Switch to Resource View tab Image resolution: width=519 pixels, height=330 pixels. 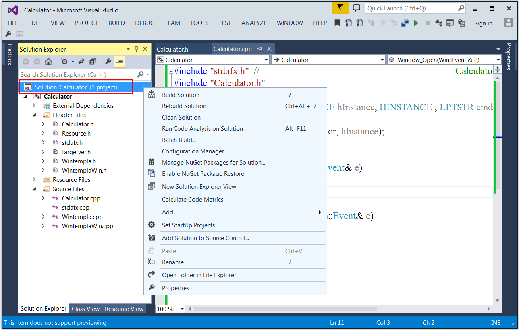pos(124,309)
